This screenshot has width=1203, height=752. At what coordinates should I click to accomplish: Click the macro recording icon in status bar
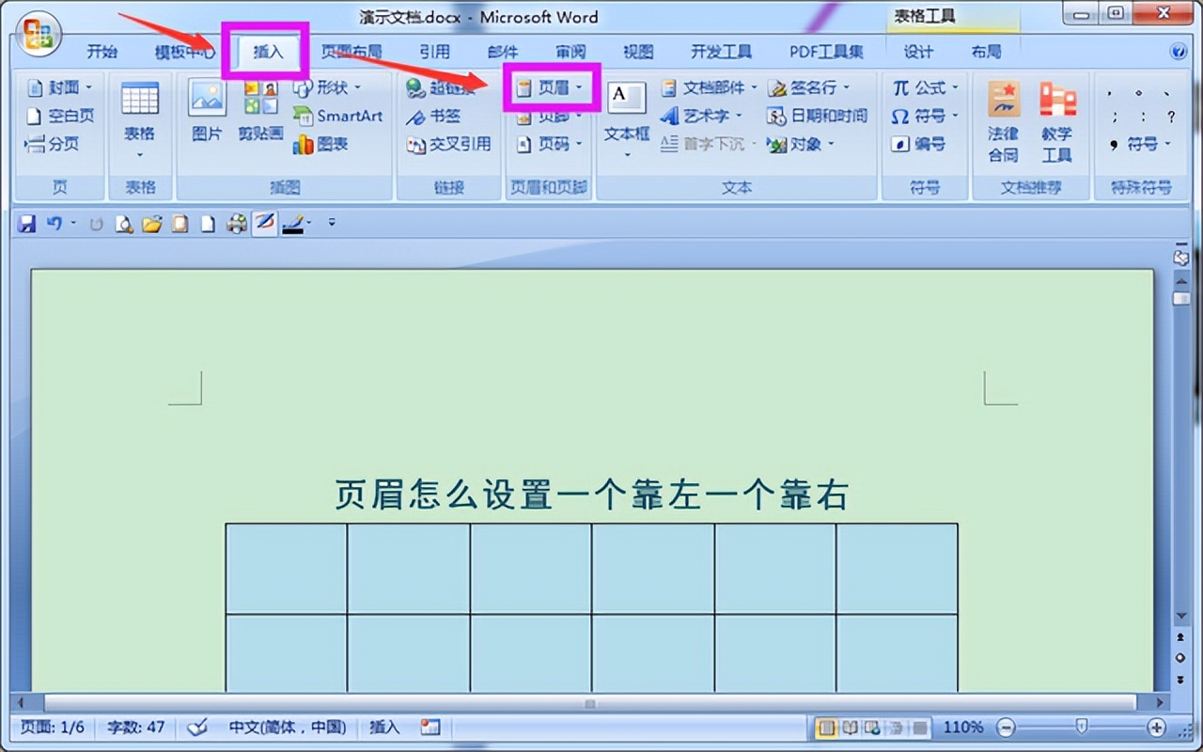(x=430, y=728)
